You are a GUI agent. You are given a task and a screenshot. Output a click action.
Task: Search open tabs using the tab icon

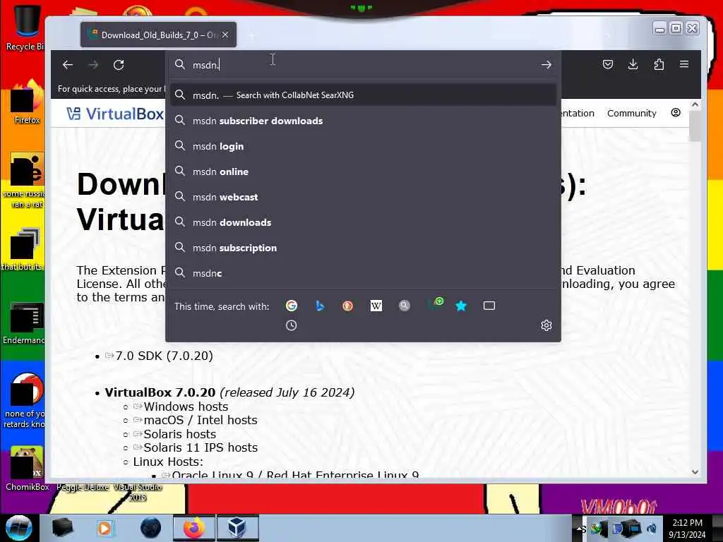[x=489, y=306]
